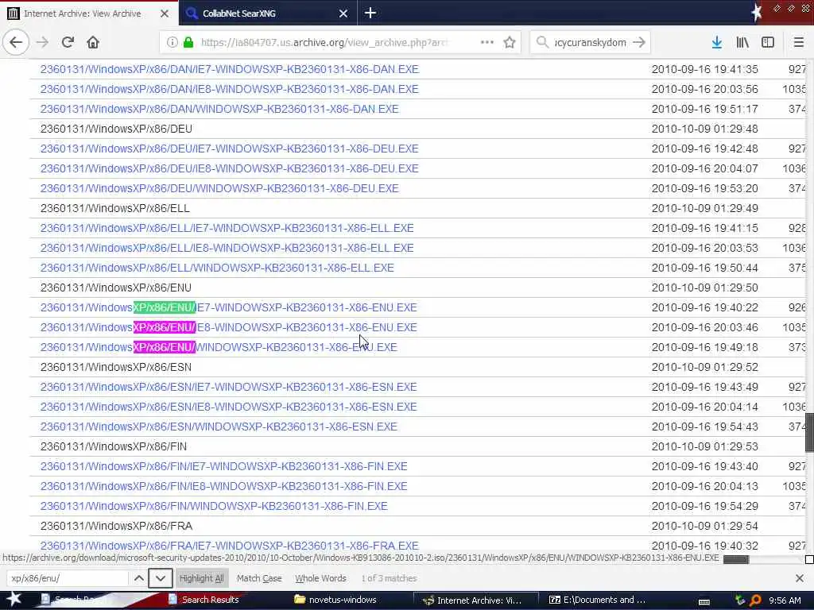The image size is (814, 610).
Task: Click the find-in-page text field
Action: [67, 578]
